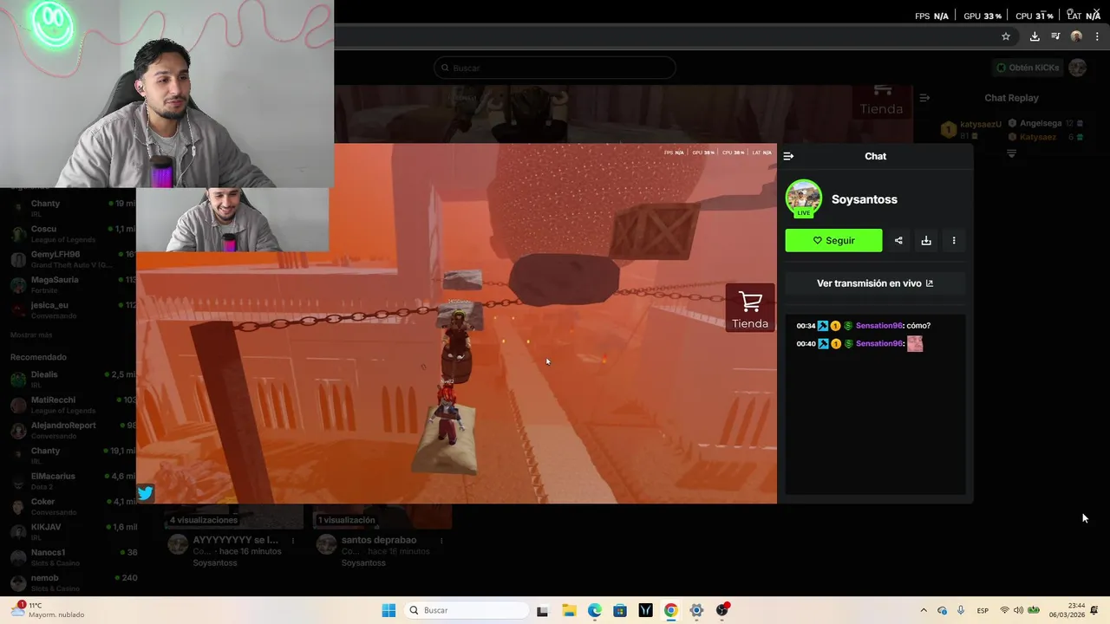Click the emote in Sensation96's second message
Viewport: 1110px width, 624px height.
915,344
